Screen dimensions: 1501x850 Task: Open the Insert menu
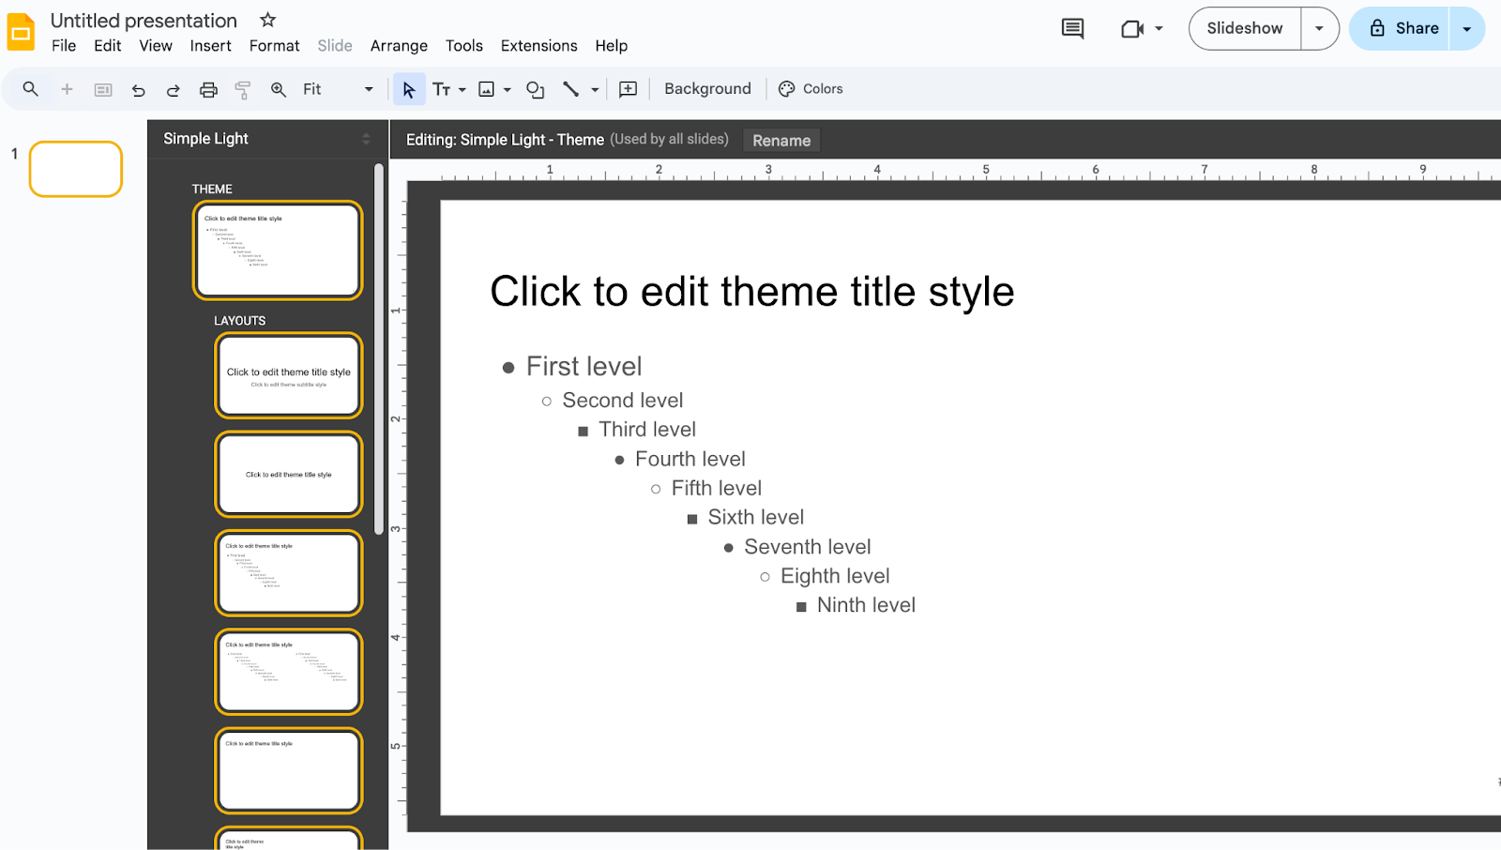210,45
